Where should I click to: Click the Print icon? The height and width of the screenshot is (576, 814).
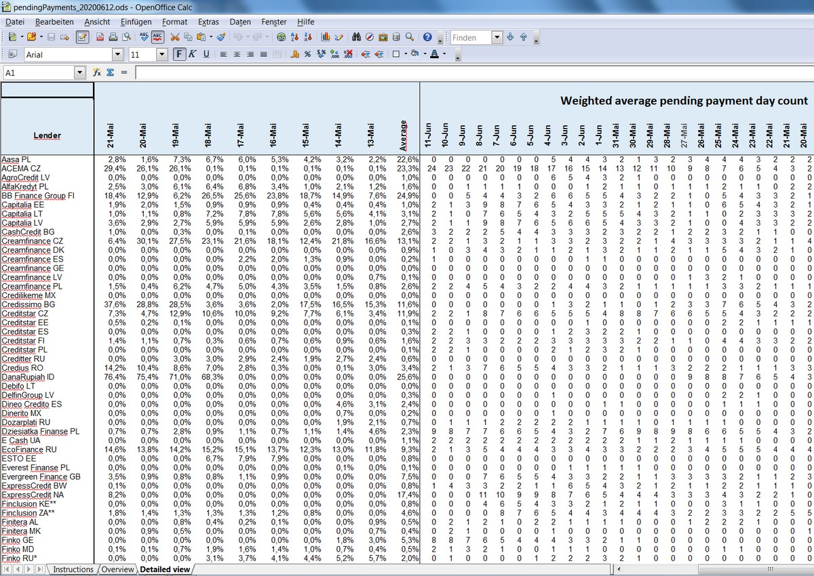[113, 37]
